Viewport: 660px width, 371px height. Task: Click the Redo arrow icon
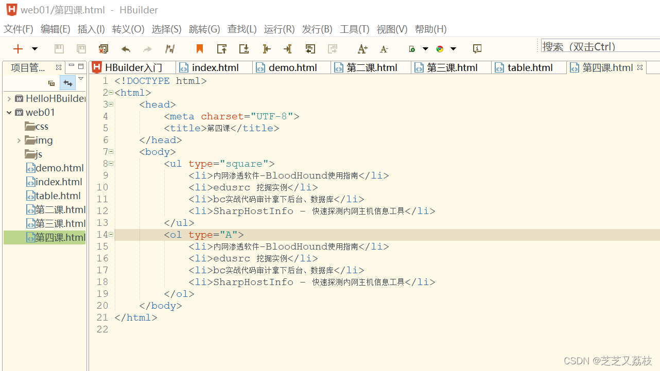[148, 49]
